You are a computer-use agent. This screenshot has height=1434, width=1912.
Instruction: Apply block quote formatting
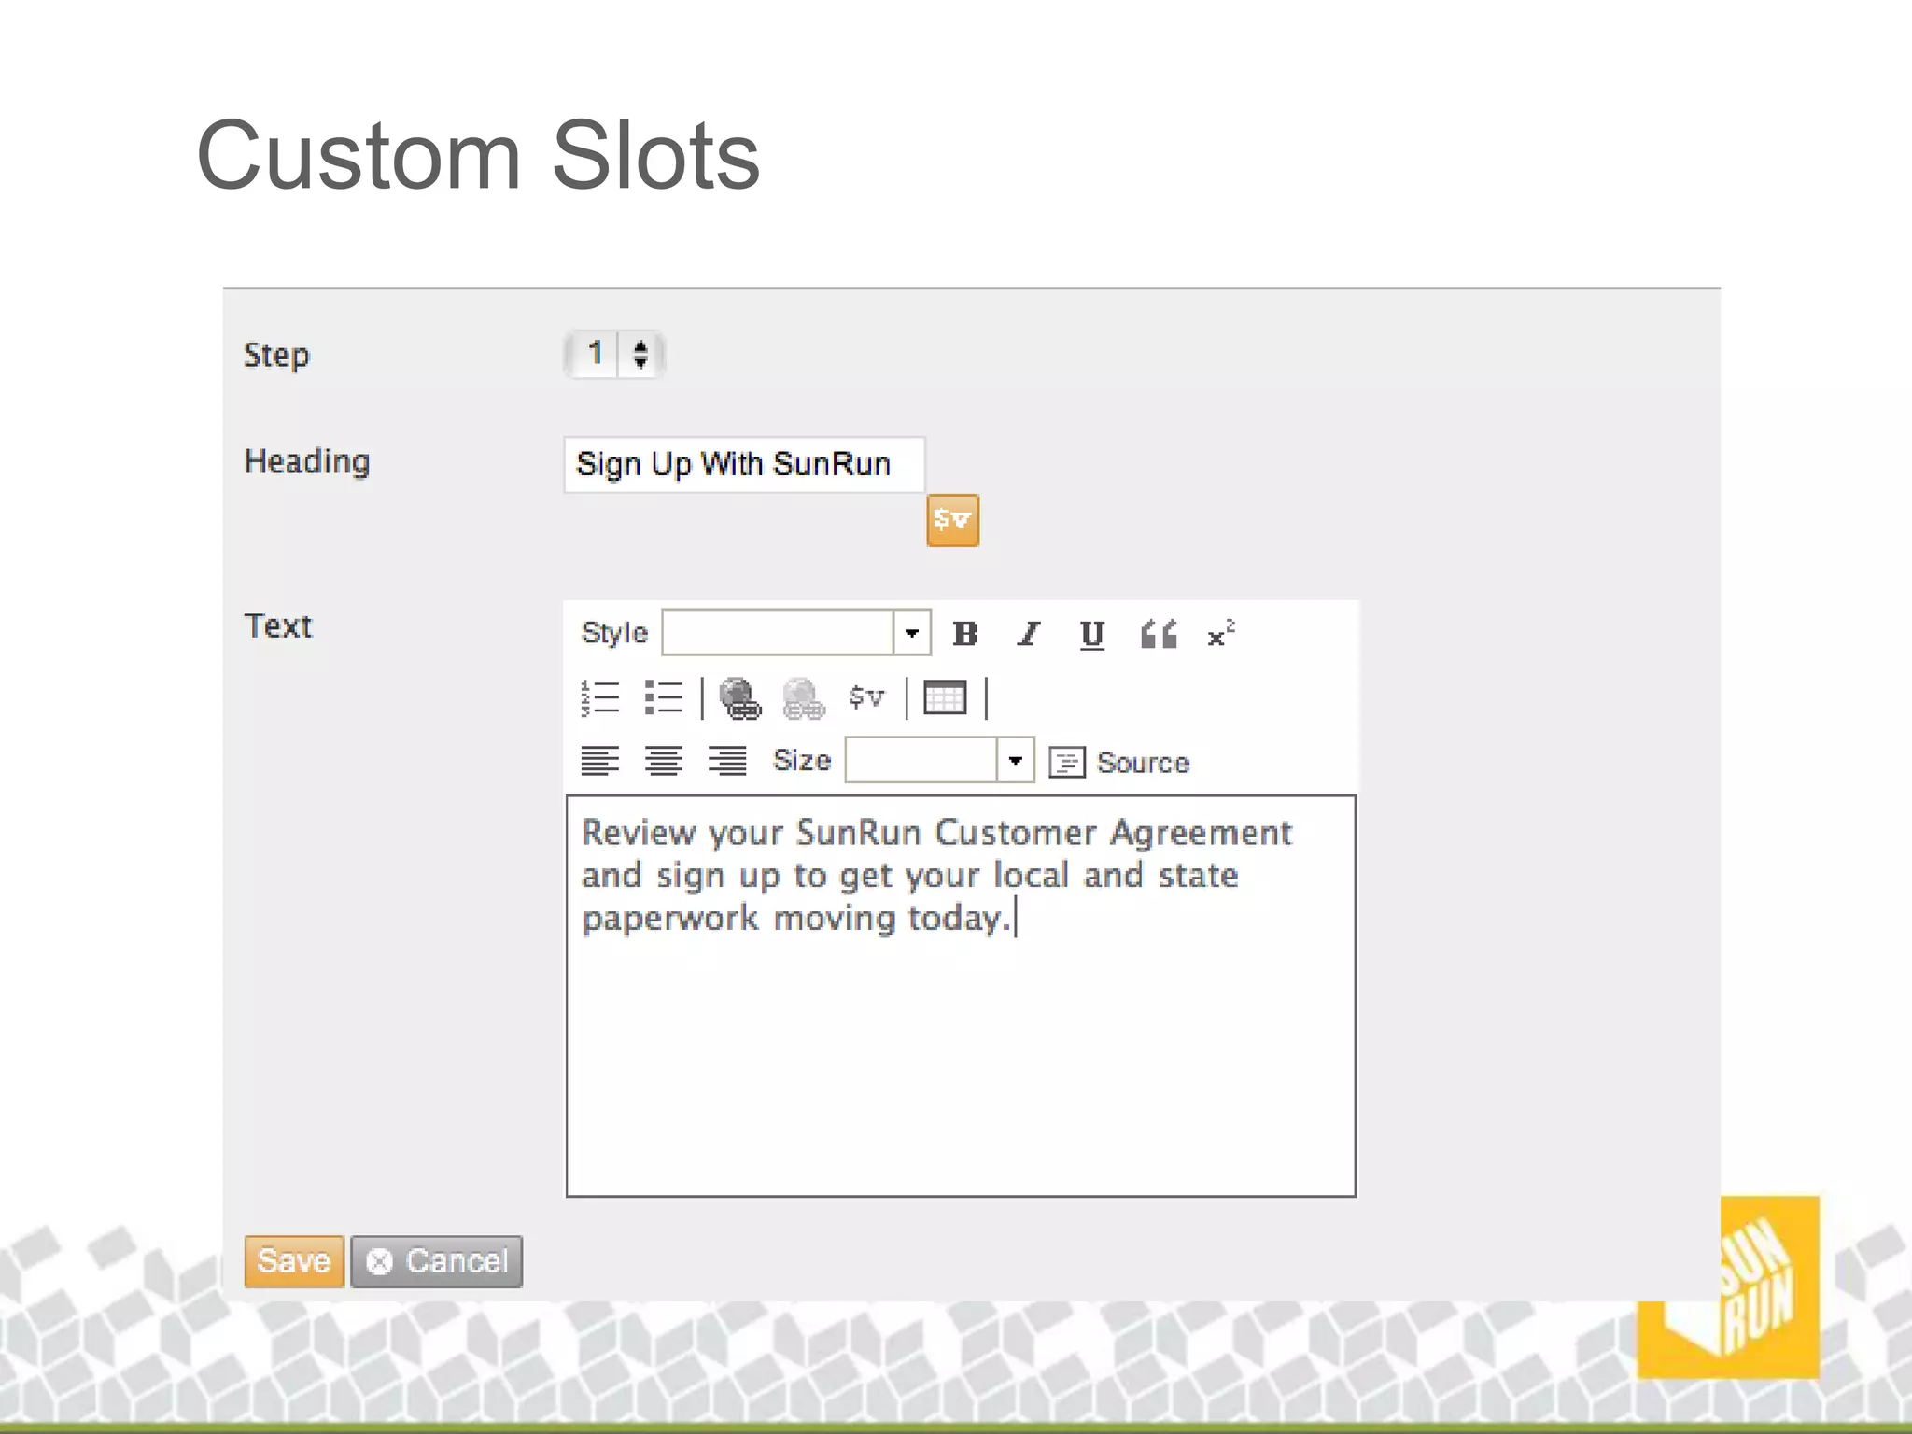pyautogui.click(x=1159, y=634)
